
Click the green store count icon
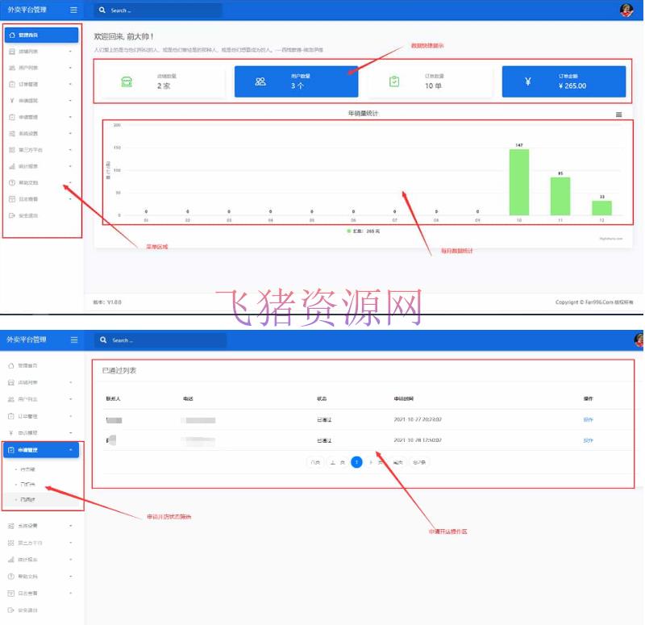point(126,81)
